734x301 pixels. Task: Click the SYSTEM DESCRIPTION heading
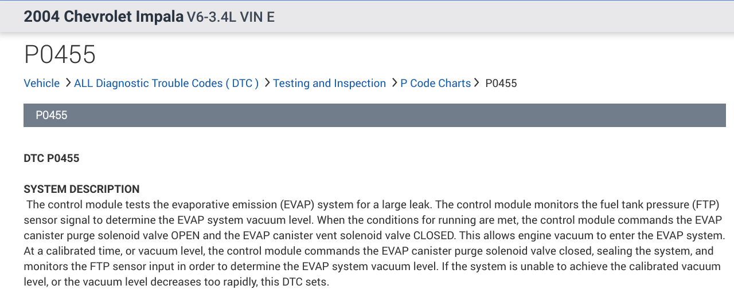pyautogui.click(x=81, y=189)
